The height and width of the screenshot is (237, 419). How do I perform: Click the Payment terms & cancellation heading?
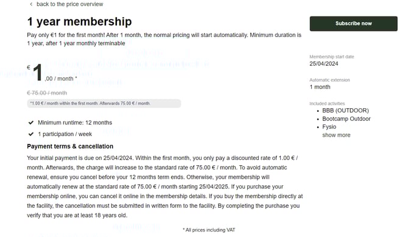pyautogui.click(x=70, y=146)
